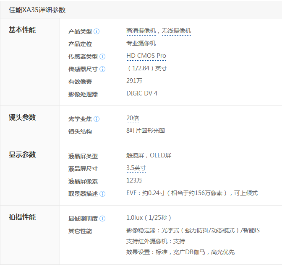This screenshot has width=282, height=265.
Task: Open the 3.5英寸 screen size link
Action: [x=136, y=168]
